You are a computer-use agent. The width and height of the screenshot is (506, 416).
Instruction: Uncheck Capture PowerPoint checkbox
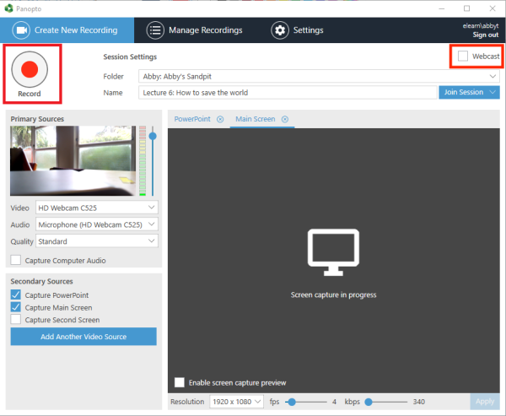click(x=16, y=295)
